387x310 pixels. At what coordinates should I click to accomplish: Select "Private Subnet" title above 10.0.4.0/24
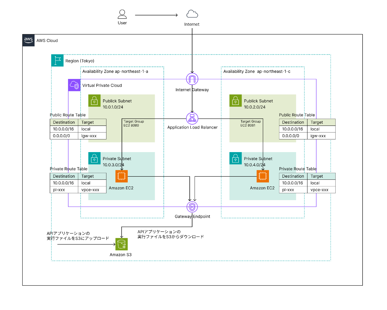coord(258,159)
